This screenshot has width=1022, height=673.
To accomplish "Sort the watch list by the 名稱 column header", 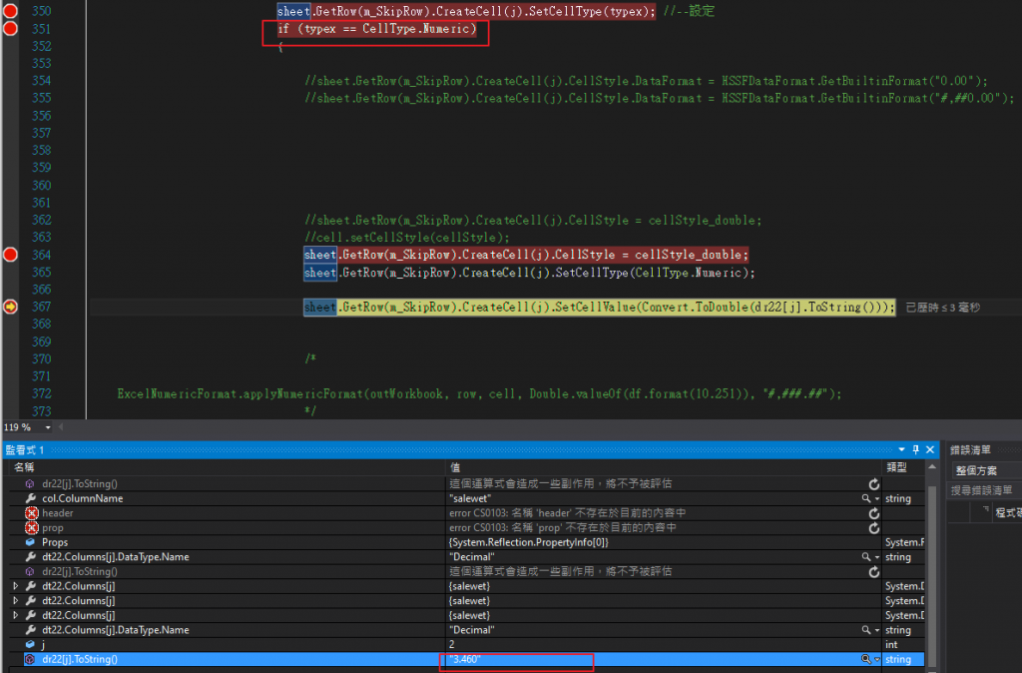I will click(24, 467).
